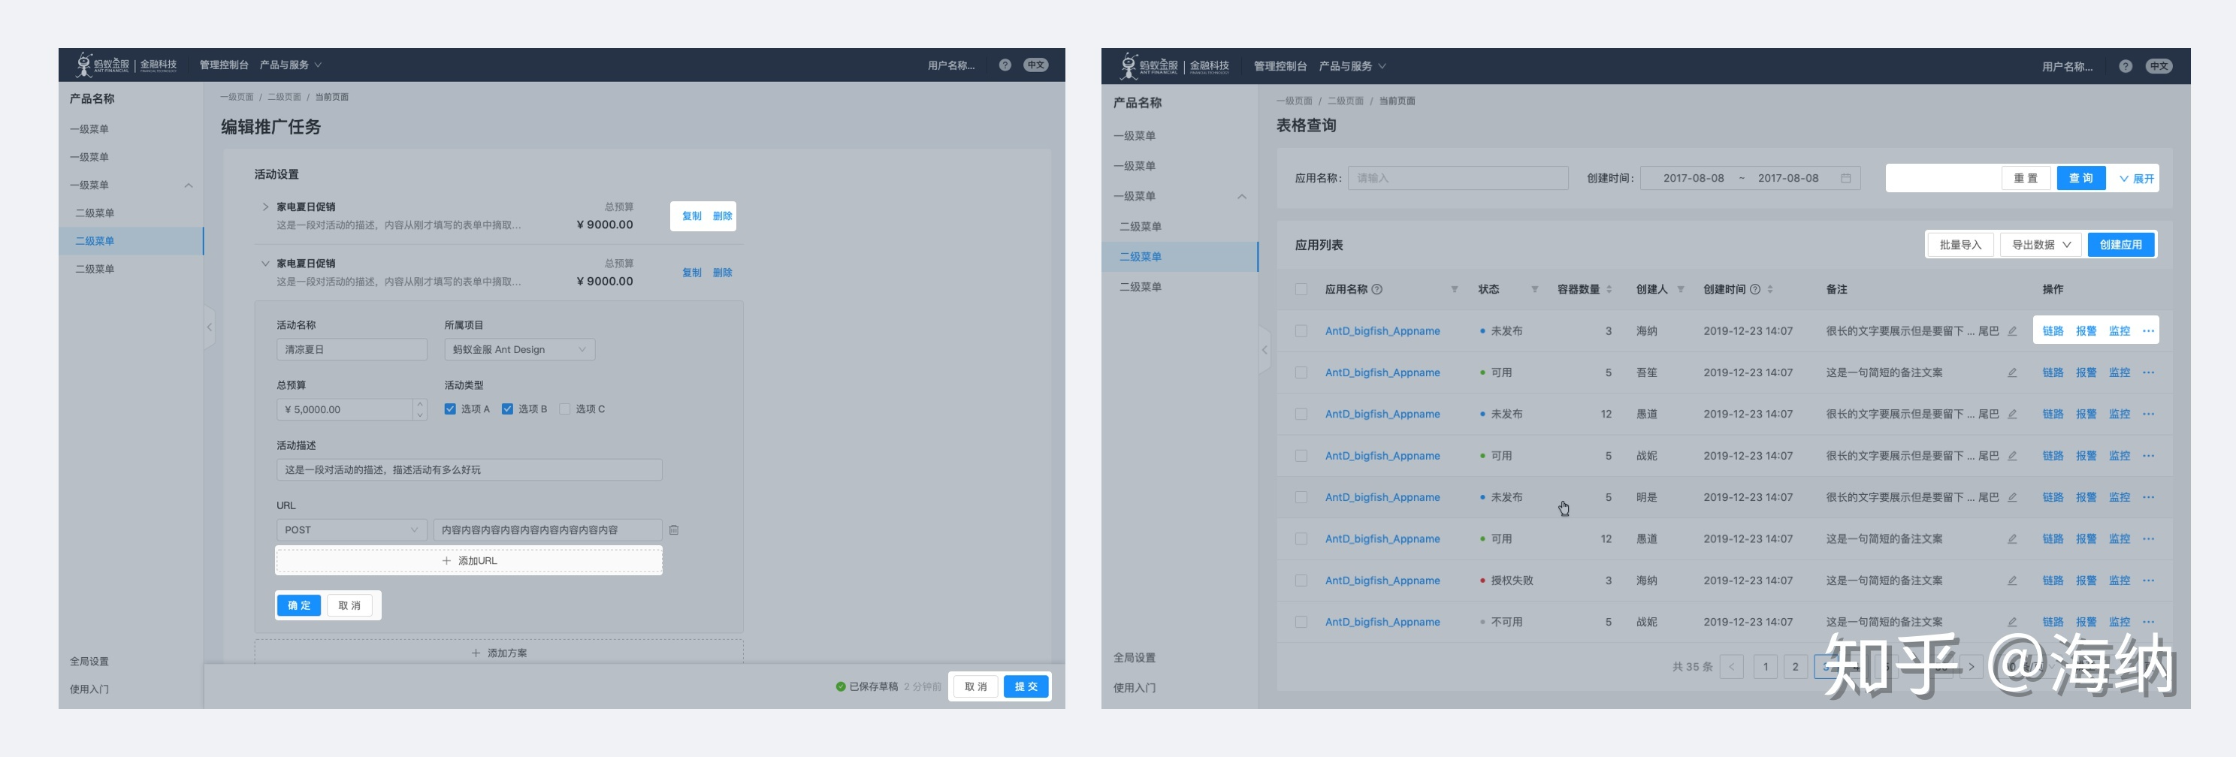Click the dashed 添加URL button

pos(469,561)
